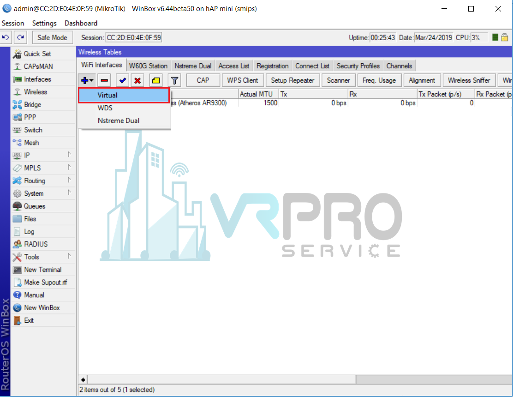
Task: Click the yellow Comment note icon
Action: pos(156,80)
